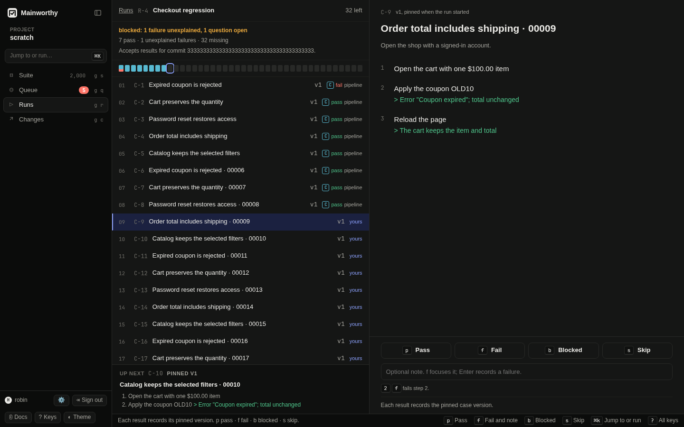Focus the Jump to or run search field
684x427 pixels.
point(56,56)
